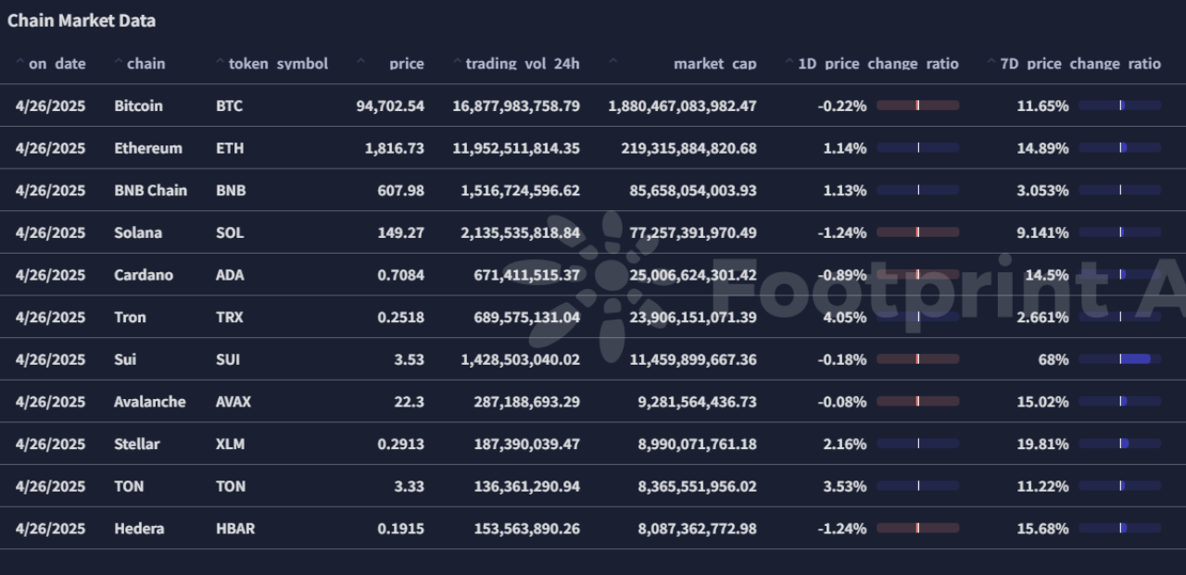Click Sui's 68% 7D change bar
The height and width of the screenshot is (575, 1186).
pyautogui.click(x=1119, y=359)
